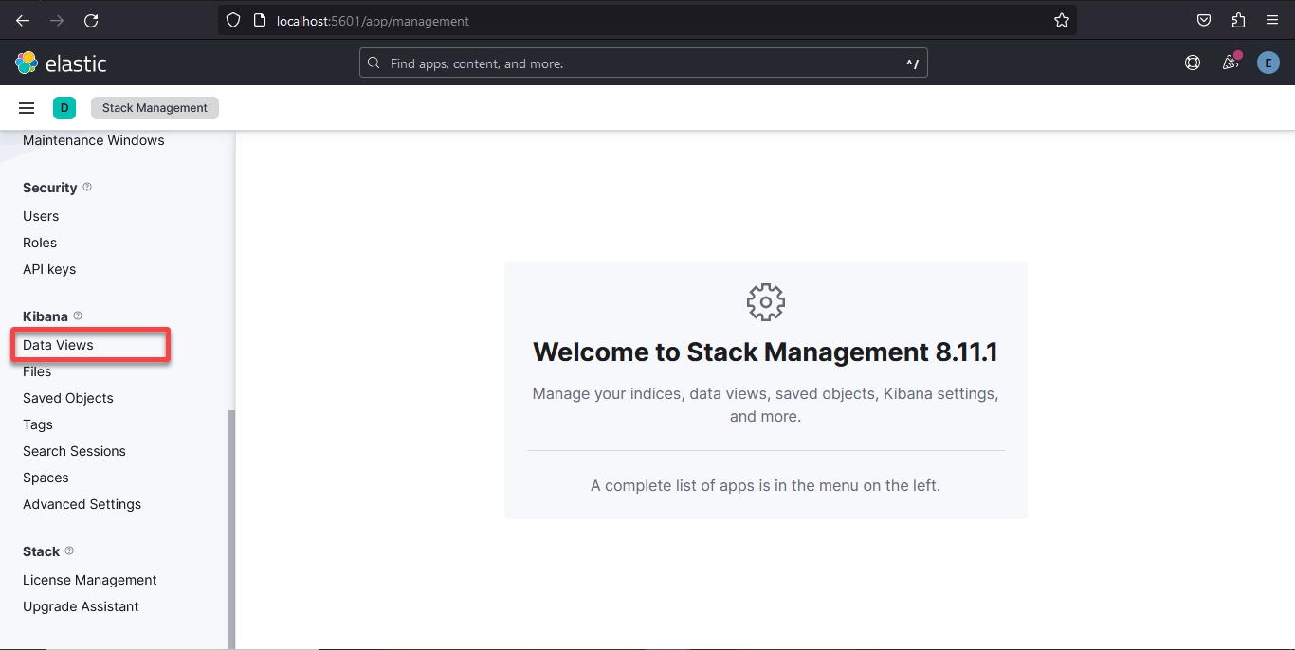Image resolution: width=1295 pixels, height=650 pixels.
Task: Click the Find apps search field
Action: [644, 63]
